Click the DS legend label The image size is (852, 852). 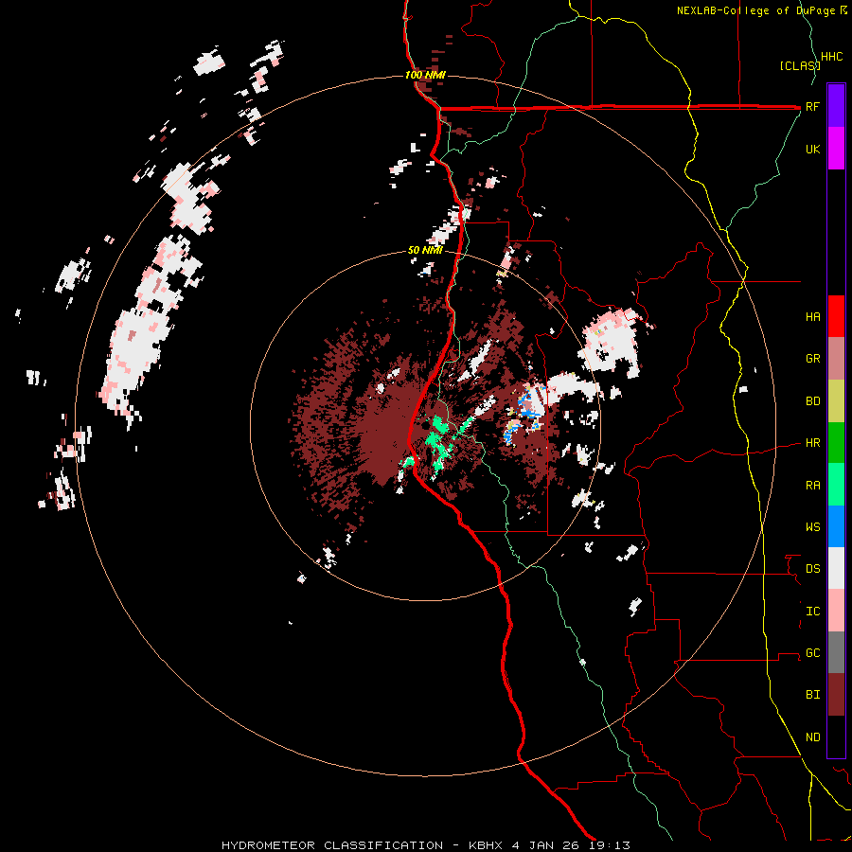(x=812, y=569)
